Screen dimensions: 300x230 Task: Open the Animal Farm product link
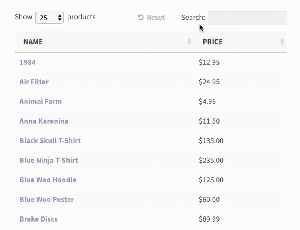click(41, 102)
